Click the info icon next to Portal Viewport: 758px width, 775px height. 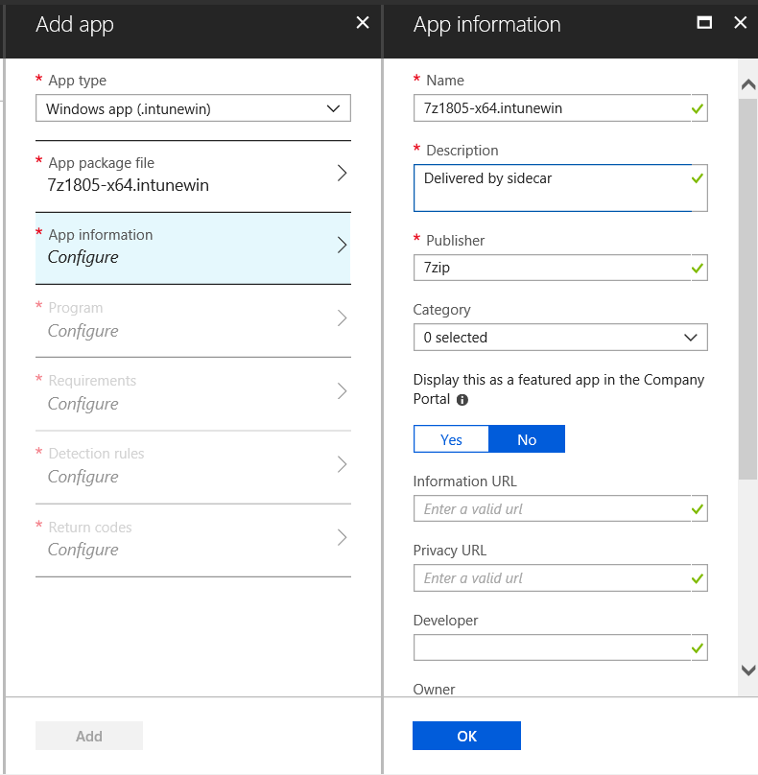[462, 400]
